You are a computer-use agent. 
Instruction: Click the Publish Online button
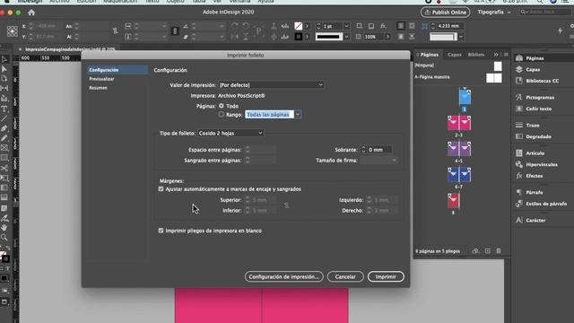pos(445,12)
